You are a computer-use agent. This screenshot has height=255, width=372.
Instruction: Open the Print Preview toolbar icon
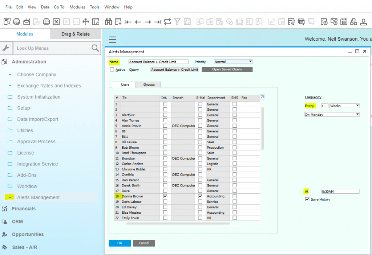pyautogui.click(x=8, y=21)
